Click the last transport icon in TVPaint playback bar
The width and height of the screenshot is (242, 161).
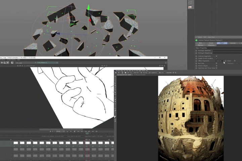(96, 131)
